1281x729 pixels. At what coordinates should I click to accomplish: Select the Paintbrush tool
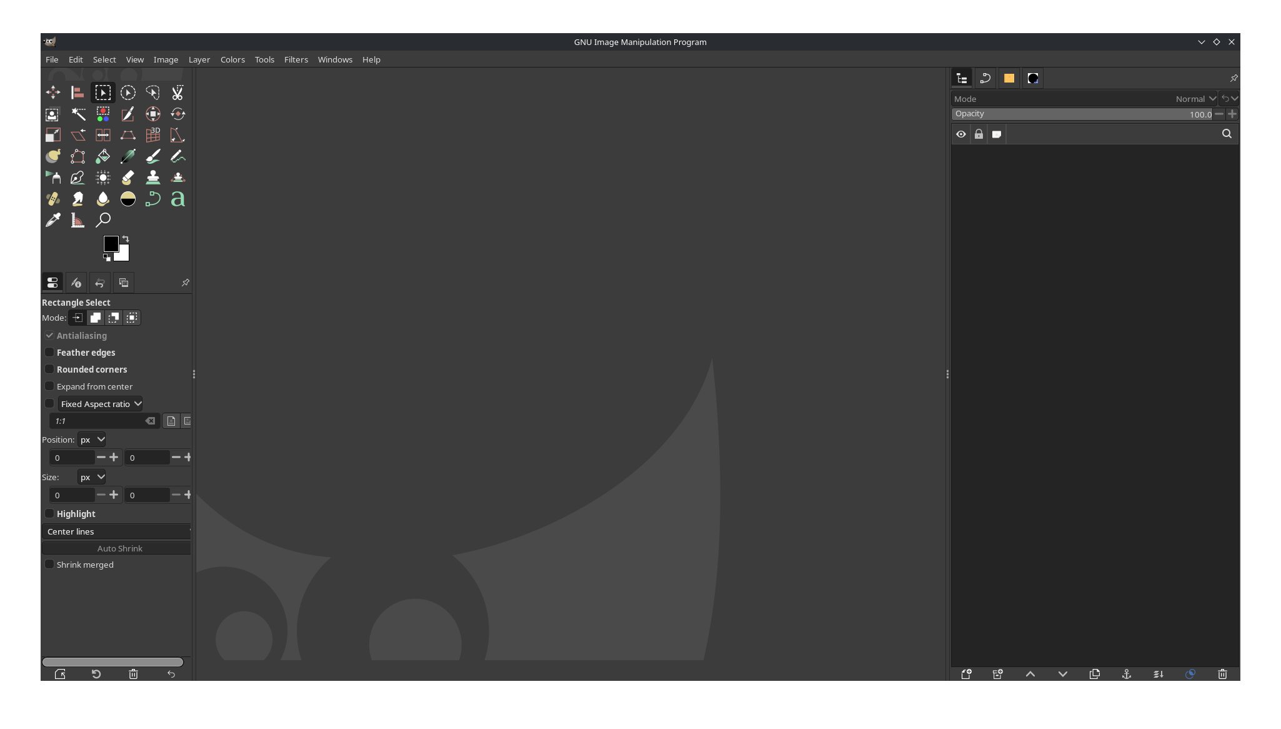click(x=153, y=156)
